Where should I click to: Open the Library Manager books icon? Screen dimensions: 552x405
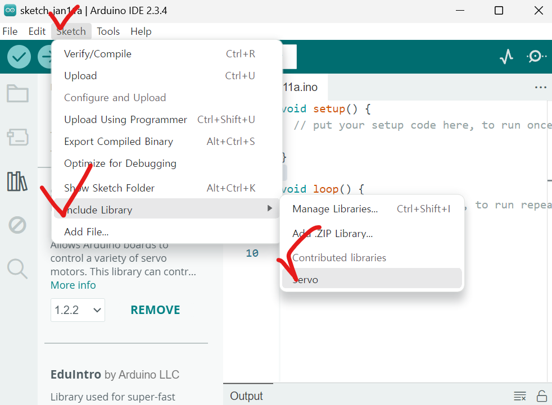coord(17,181)
